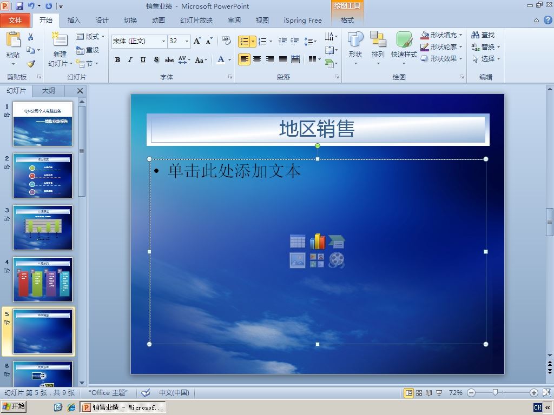This screenshot has width=554, height=415.
Task: Open the font color dropdown arrow
Action: 229,59
